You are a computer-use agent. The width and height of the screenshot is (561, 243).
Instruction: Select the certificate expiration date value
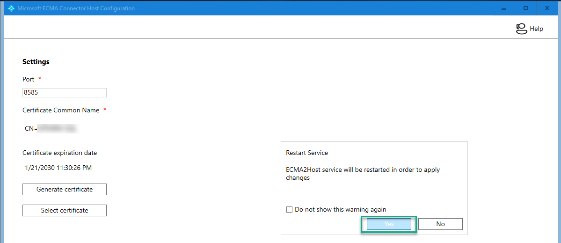tap(58, 168)
